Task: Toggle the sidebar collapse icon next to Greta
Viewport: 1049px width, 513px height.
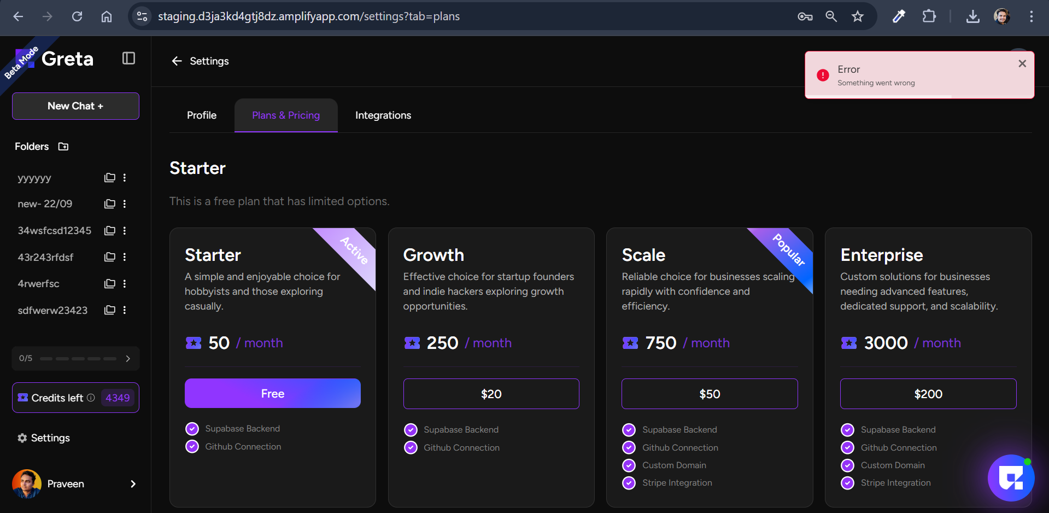Action: pyautogui.click(x=128, y=59)
